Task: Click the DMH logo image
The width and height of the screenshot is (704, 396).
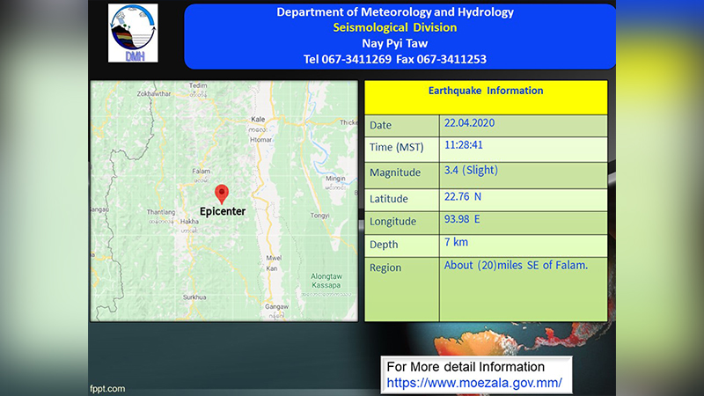Action: pos(133,33)
